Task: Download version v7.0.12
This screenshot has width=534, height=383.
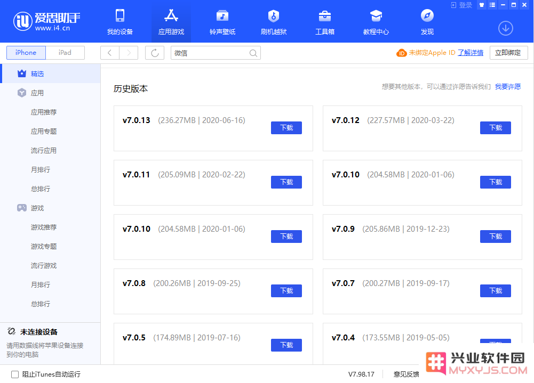Action: (496, 127)
